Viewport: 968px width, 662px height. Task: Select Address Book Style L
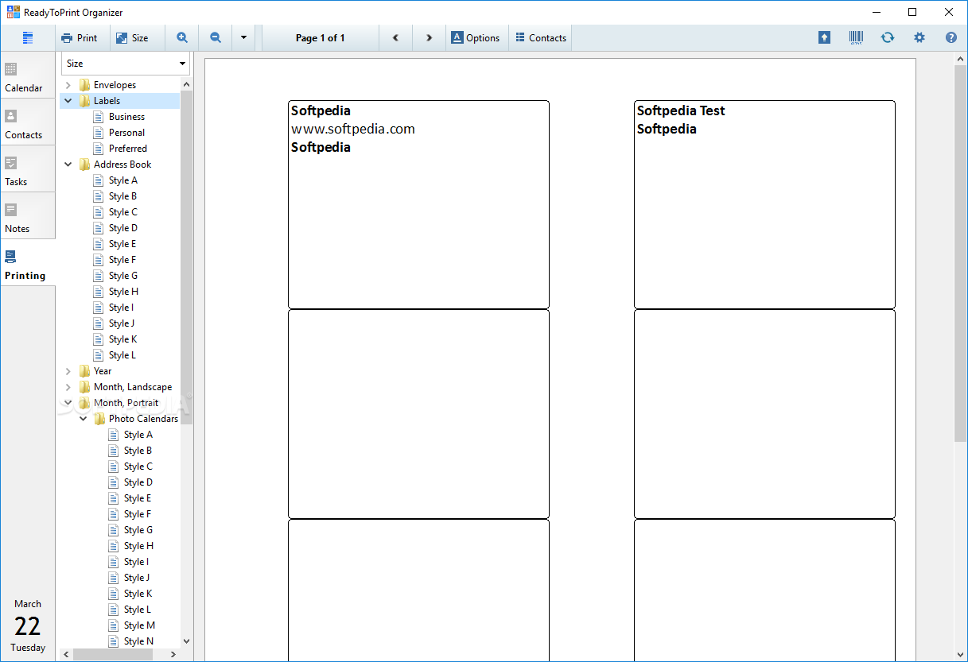click(x=122, y=355)
